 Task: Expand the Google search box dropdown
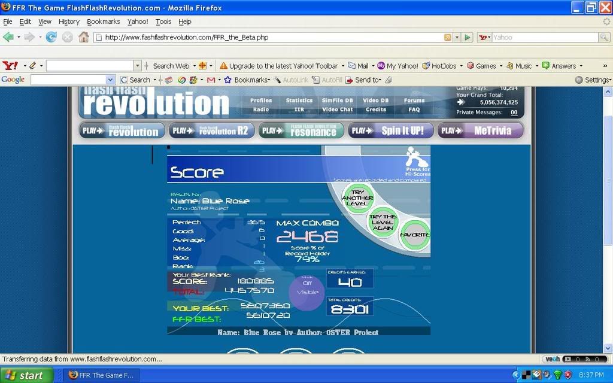[x=110, y=80]
